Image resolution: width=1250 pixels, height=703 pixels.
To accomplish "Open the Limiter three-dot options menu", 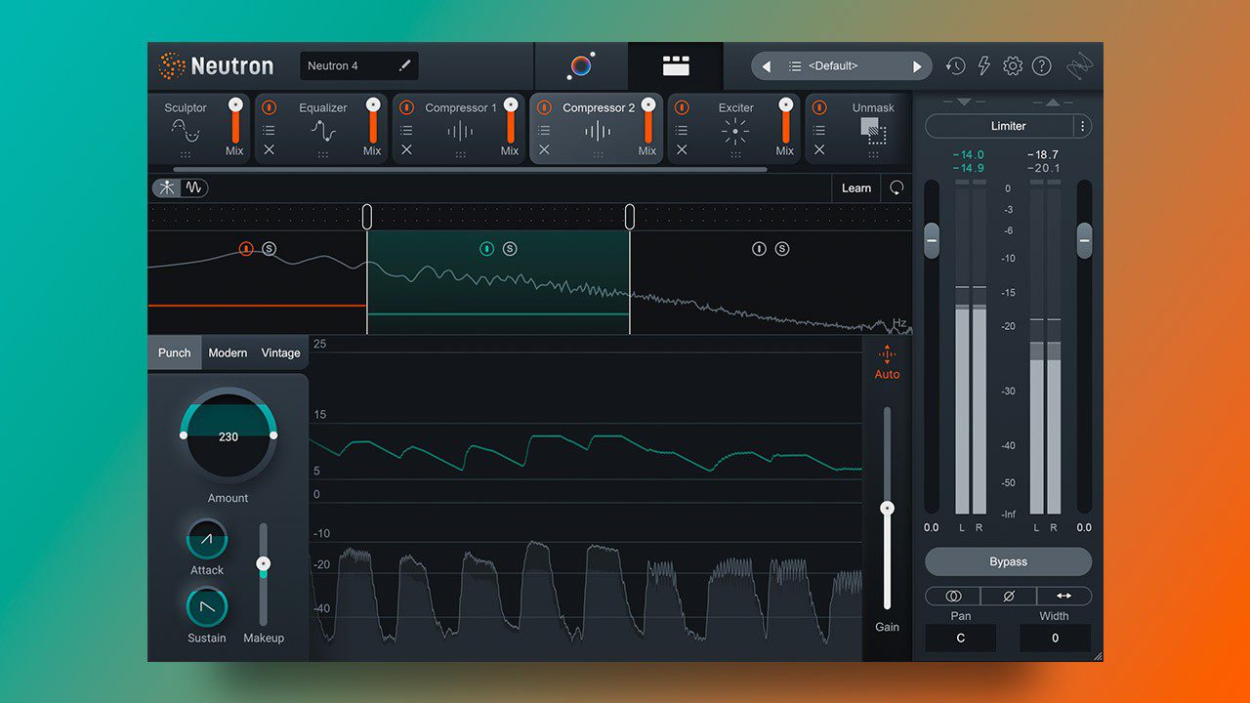I will tap(1082, 126).
